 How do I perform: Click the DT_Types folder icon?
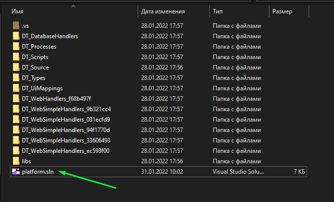point(16,78)
